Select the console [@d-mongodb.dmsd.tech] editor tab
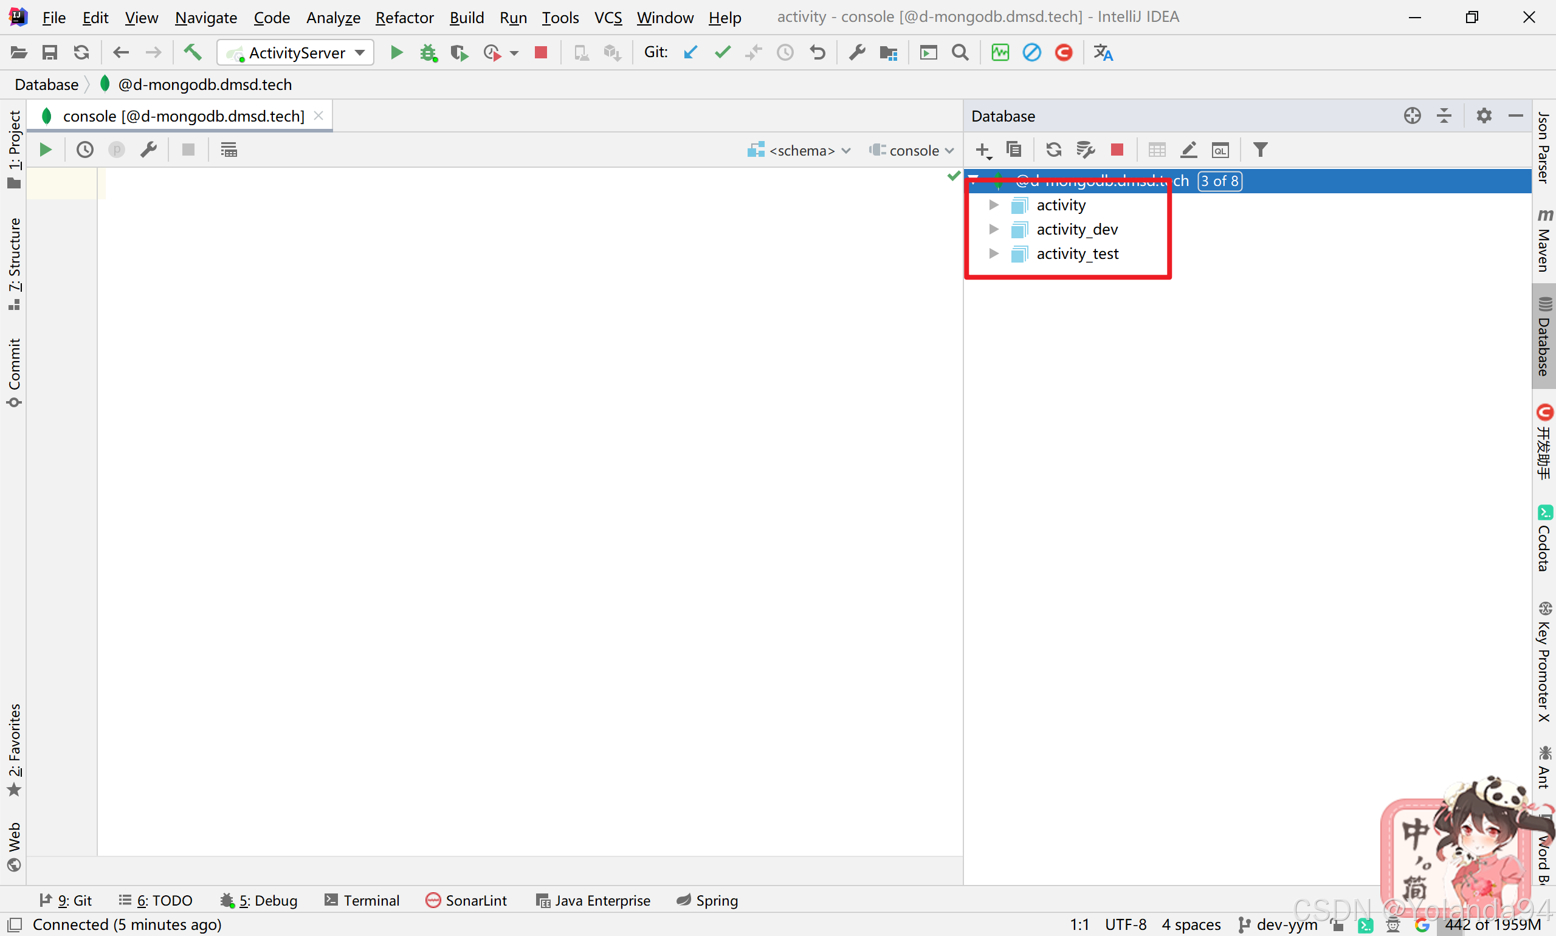Screen dimensions: 1556x936 tap(182, 116)
